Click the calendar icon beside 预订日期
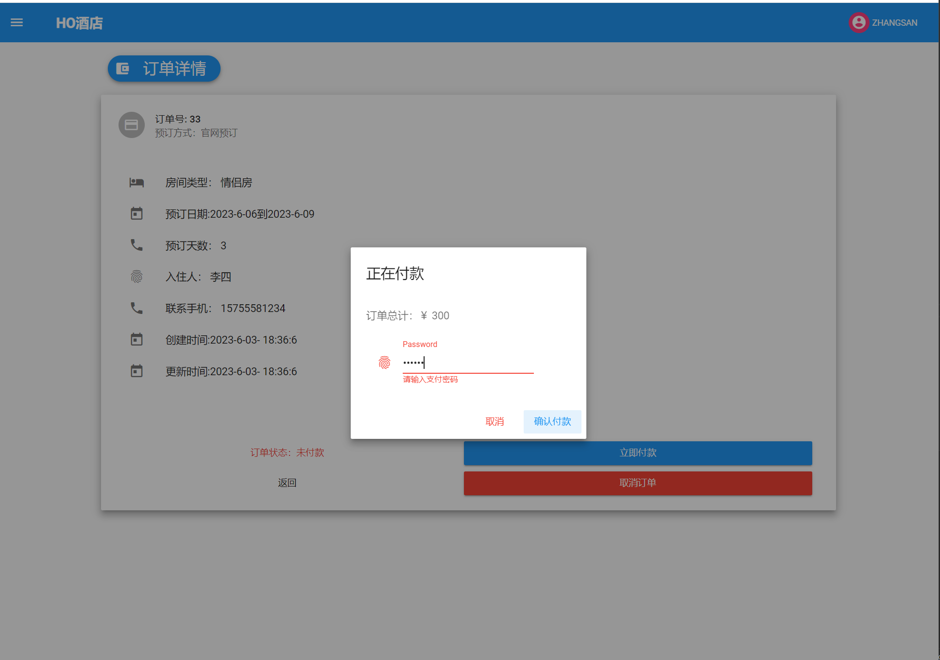Image resolution: width=940 pixels, height=660 pixels. (x=137, y=214)
